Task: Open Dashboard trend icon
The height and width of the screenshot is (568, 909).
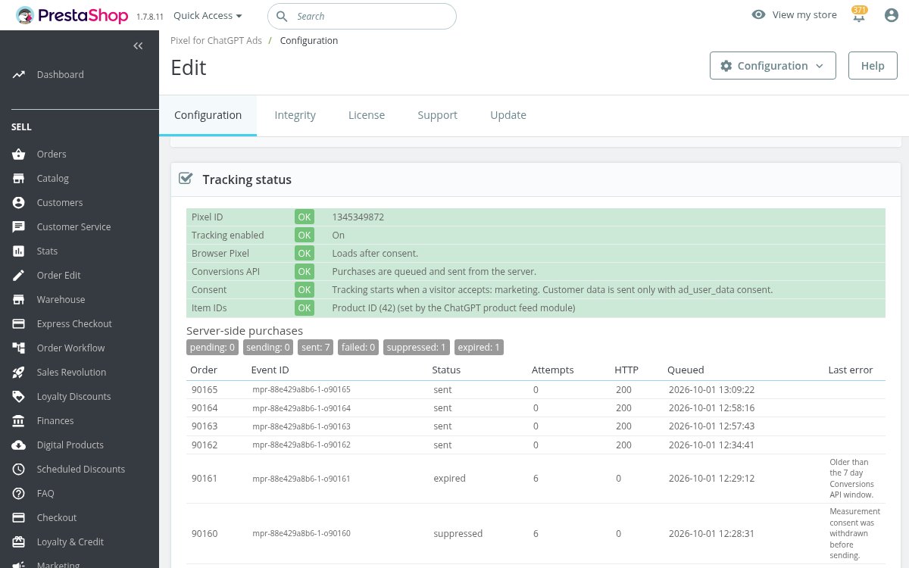Action: click(x=19, y=75)
